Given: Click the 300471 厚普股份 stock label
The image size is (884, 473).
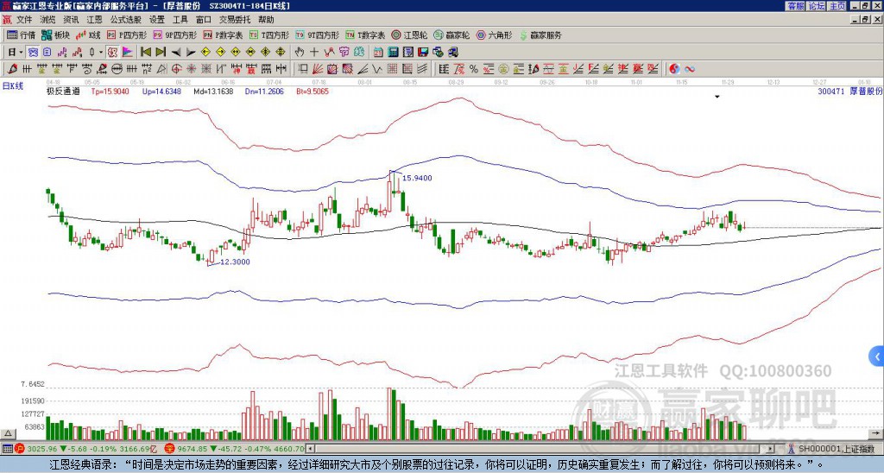Looking at the screenshot, I should [849, 91].
